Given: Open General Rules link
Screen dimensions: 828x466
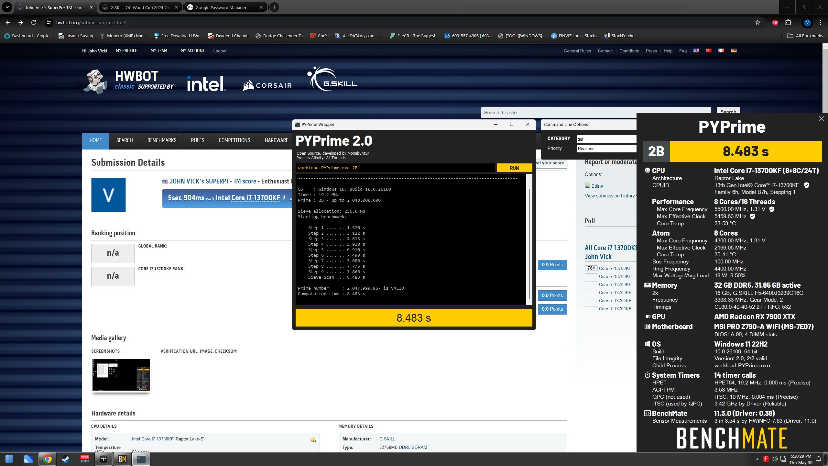Looking at the screenshot, I should [577, 51].
